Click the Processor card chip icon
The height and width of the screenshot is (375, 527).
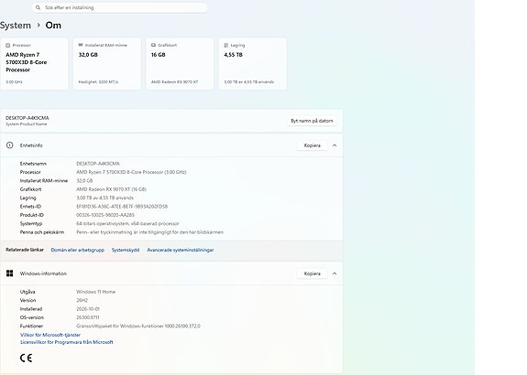coord(8,46)
